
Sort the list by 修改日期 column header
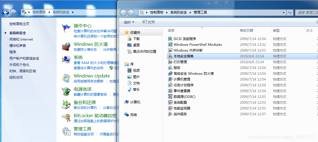point(247,31)
